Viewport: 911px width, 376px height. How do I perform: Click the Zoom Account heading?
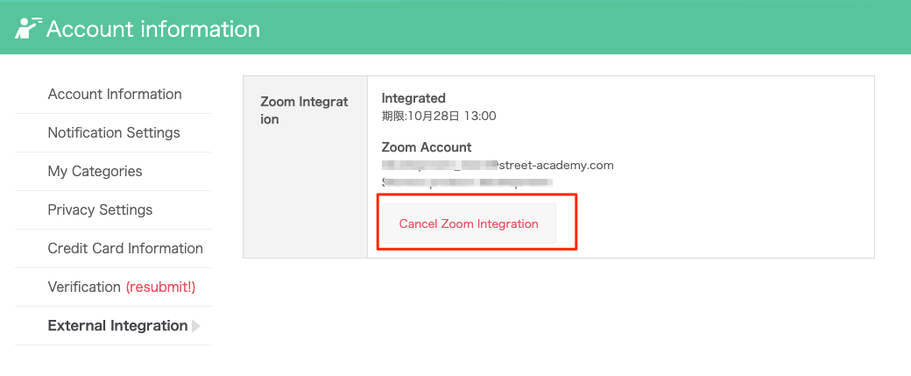[427, 147]
